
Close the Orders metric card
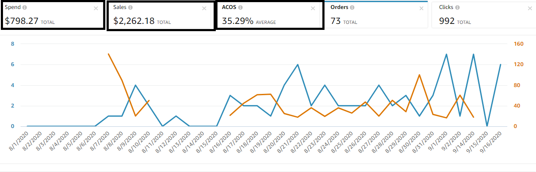click(x=422, y=8)
